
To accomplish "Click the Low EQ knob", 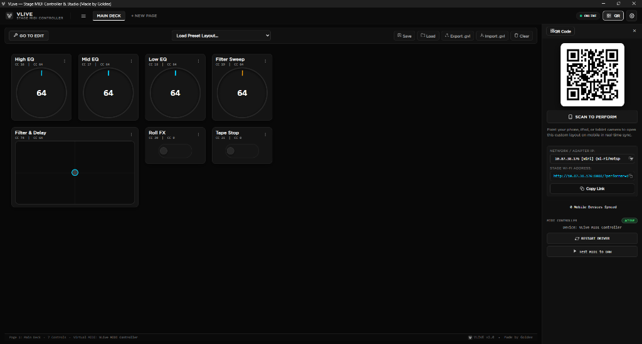I will tap(176, 93).
